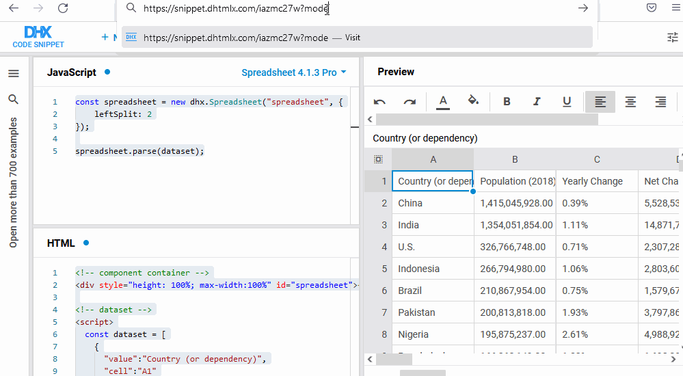683x376 pixels.
Task: Click the leftSplit: 2 code line
Action: (x=123, y=114)
